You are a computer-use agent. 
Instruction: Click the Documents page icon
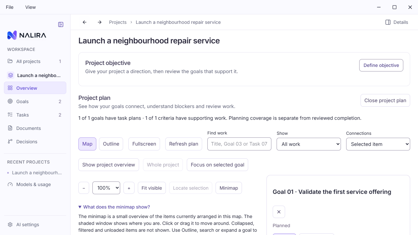pyautogui.click(x=10, y=128)
